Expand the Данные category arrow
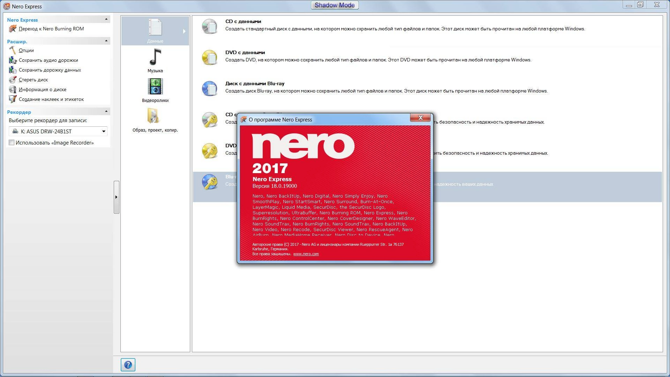 [x=184, y=31]
